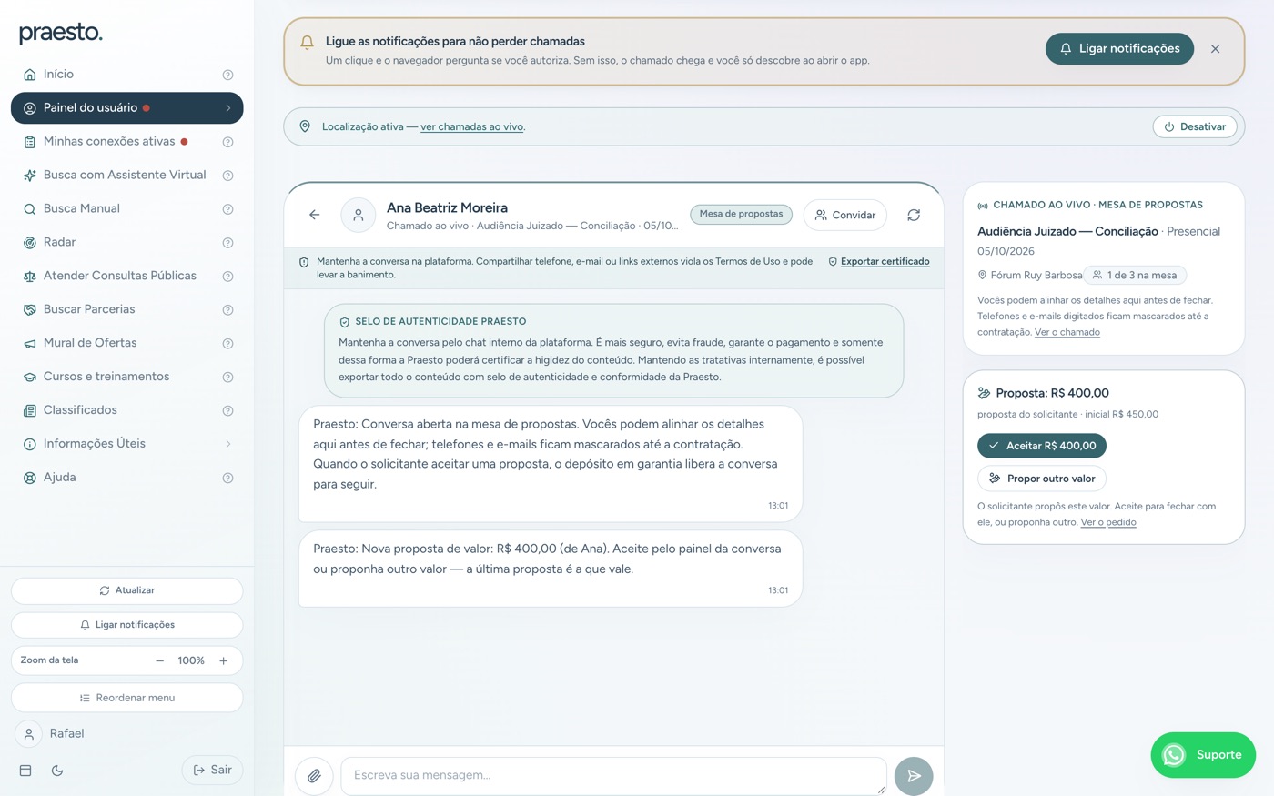This screenshot has height=796, width=1274.
Task: Log out with the Sair button
Action: pyautogui.click(x=212, y=770)
